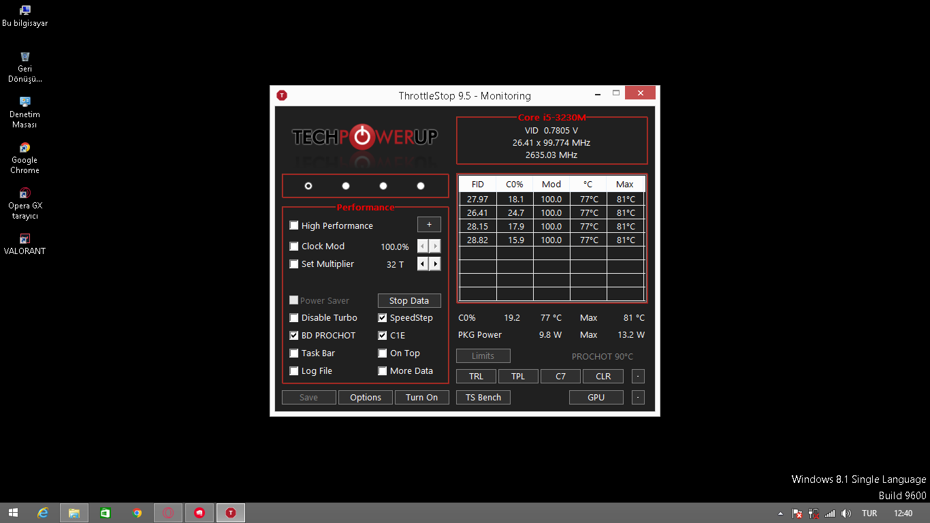Launch Internet Explorer from the taskbar

43,513
